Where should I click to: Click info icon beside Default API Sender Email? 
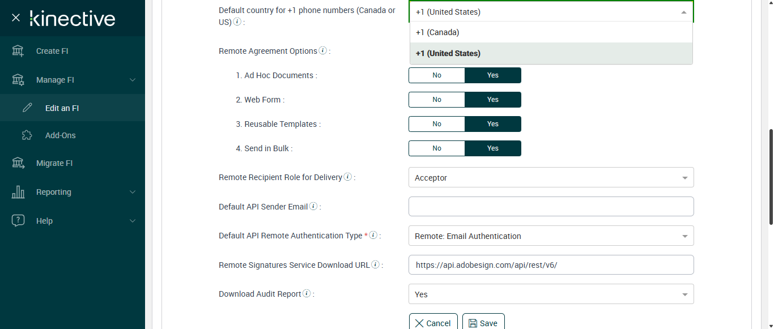(x=313, y=206)
